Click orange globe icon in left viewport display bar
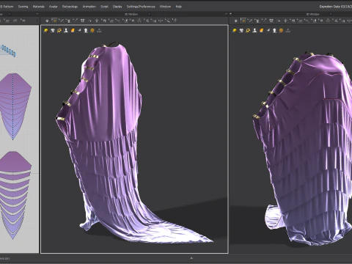The image size is (352, 264). [92, 30]
